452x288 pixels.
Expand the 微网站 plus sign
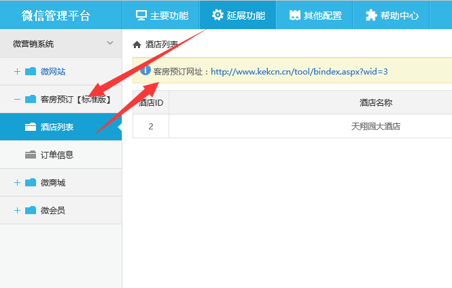pyautogui.click(x=17, y=71)
